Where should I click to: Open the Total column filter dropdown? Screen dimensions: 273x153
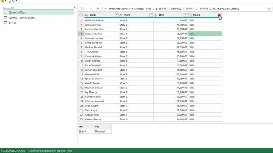click(x=186, y=15)
